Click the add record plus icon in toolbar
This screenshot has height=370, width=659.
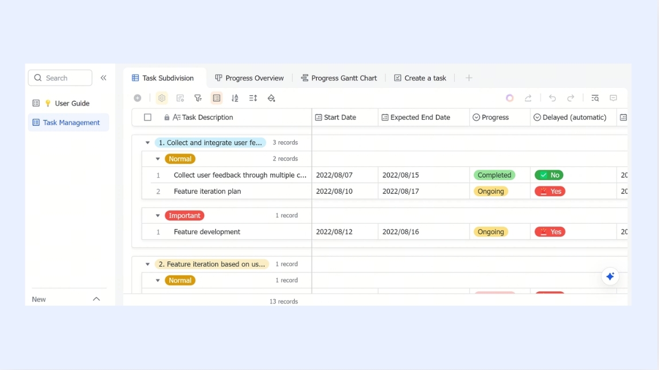138,98
